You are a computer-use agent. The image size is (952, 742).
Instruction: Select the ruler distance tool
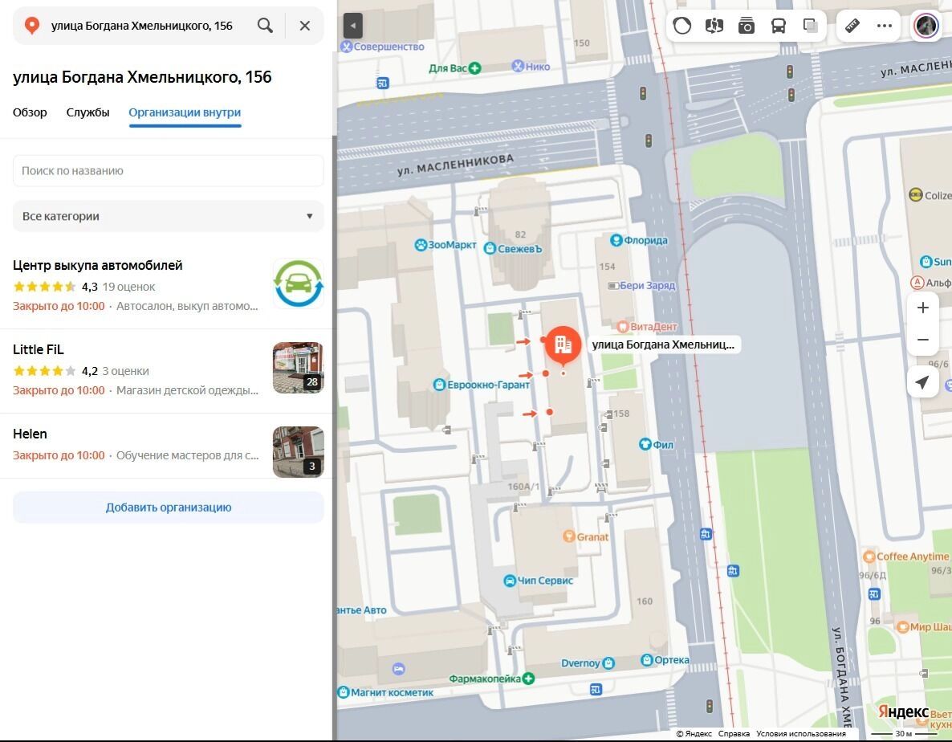click(x=852, y=26)
